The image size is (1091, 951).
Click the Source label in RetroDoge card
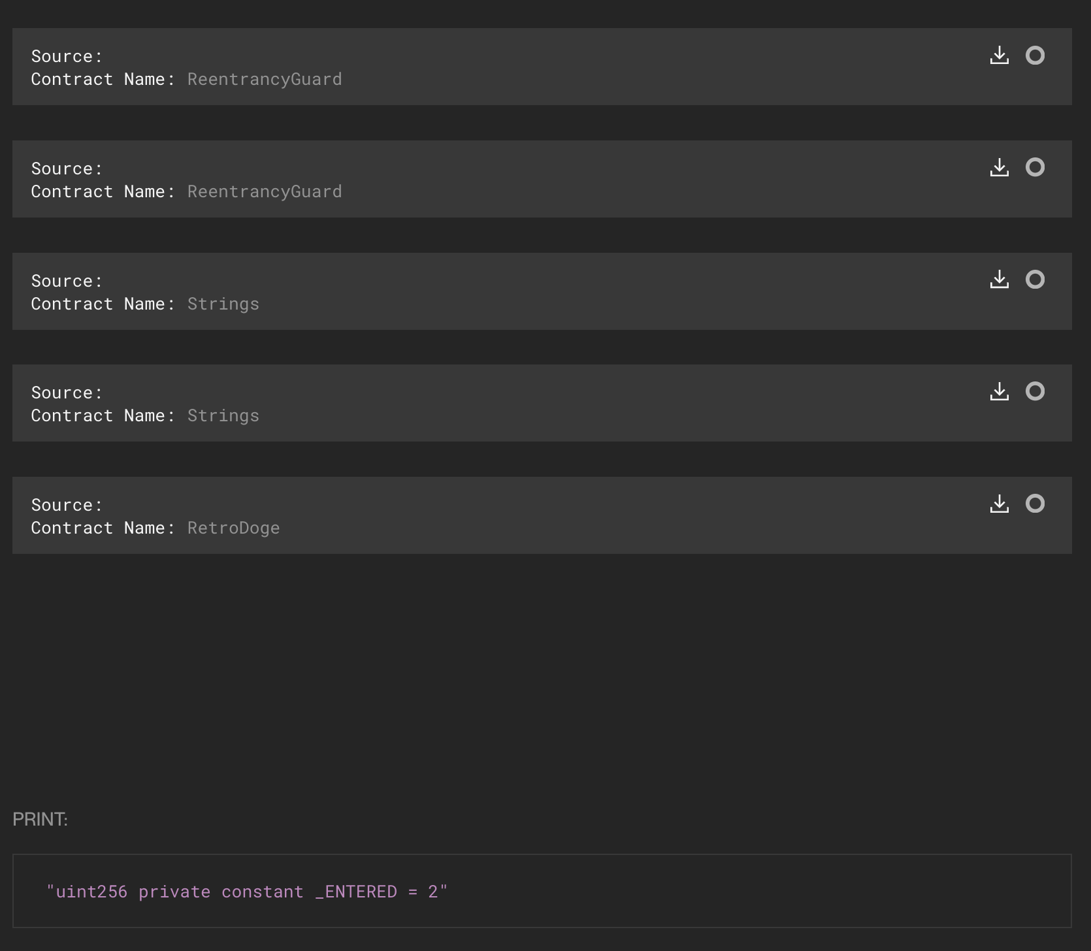pos(67,505)
